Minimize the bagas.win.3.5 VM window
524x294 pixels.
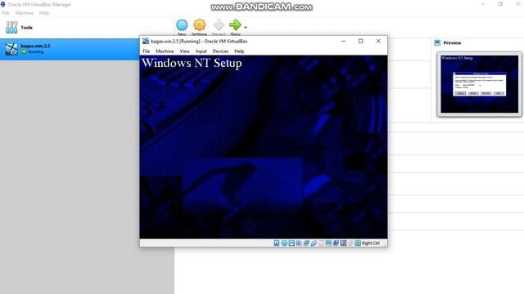click(343, 41)
